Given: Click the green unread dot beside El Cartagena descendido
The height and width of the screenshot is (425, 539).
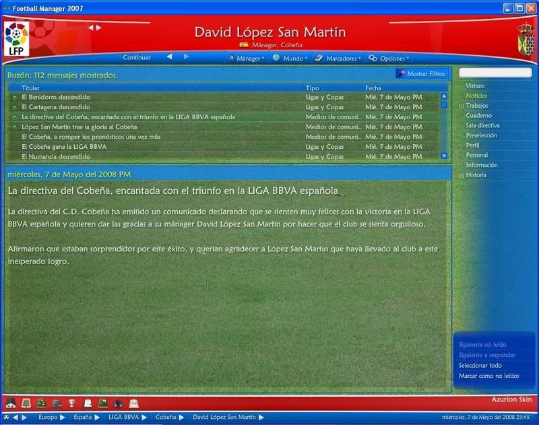Looking at the screenshot, I should pyautogui.click(x=14, y=108).
